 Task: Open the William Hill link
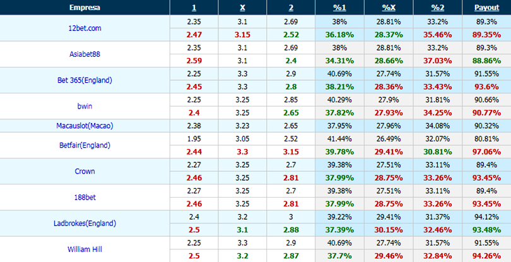tap(85, 249)
